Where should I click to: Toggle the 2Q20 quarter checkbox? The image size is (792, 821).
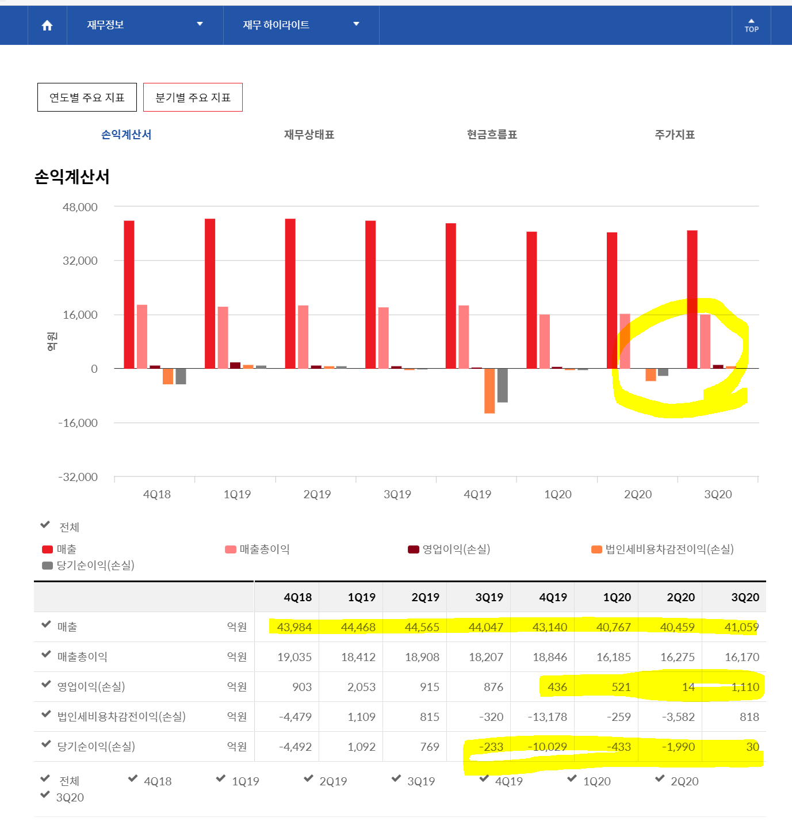660,778
